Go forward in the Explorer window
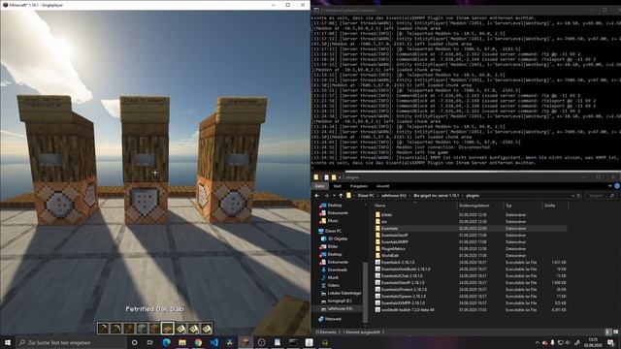 point(326,196)
